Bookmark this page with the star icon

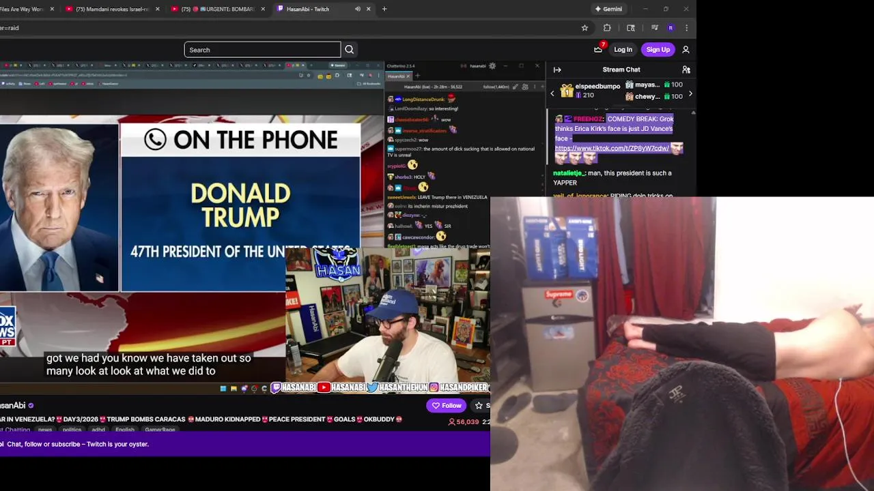[x=584, y=28]
